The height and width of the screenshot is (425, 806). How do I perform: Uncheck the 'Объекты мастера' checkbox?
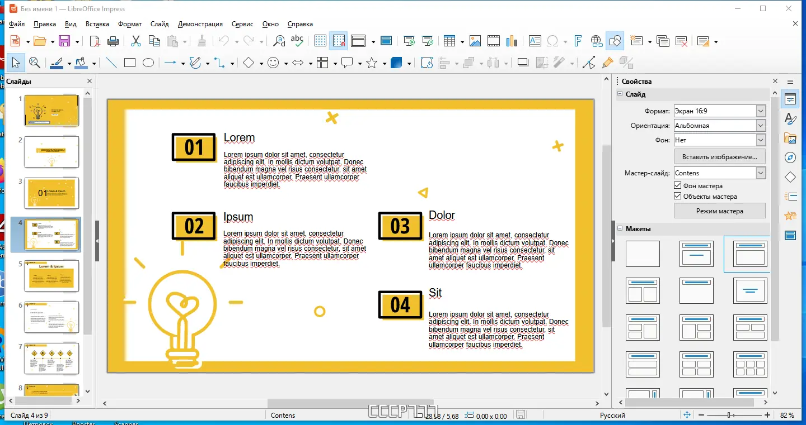[678, 197]
